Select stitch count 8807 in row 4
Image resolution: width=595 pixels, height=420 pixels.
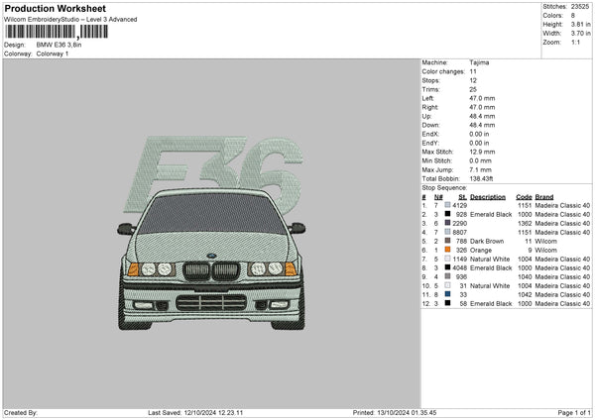460,233
